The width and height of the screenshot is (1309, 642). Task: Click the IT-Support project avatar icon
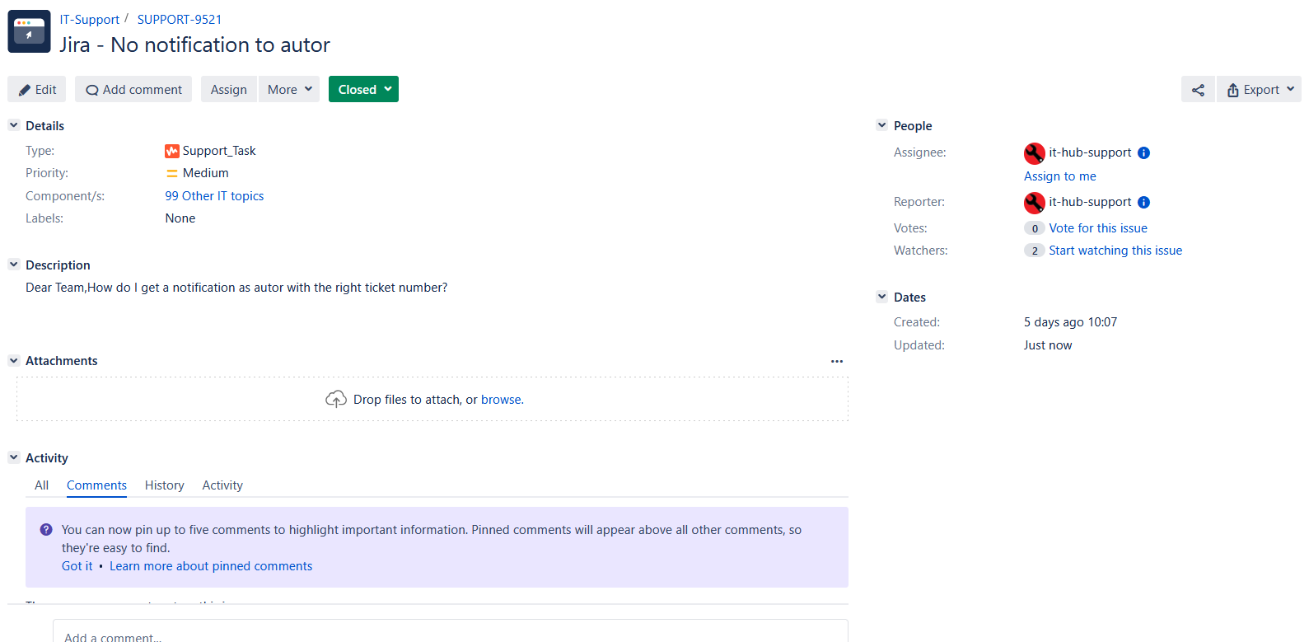pos(29,31)
